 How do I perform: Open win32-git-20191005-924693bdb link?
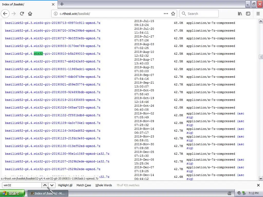coord(53,92)
